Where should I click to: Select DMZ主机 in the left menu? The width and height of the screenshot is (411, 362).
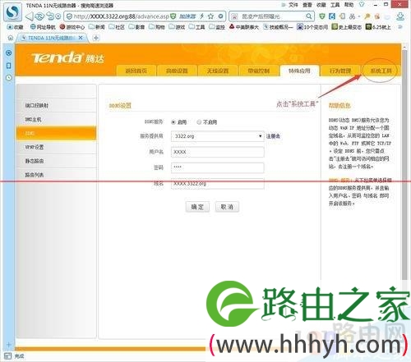coord(56,119)
